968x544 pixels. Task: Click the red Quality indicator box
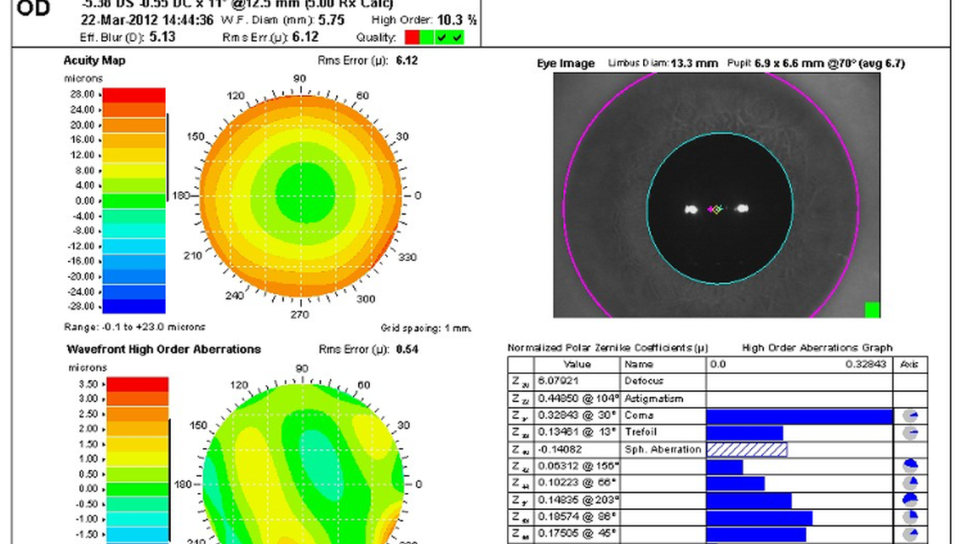coord(412,37)
